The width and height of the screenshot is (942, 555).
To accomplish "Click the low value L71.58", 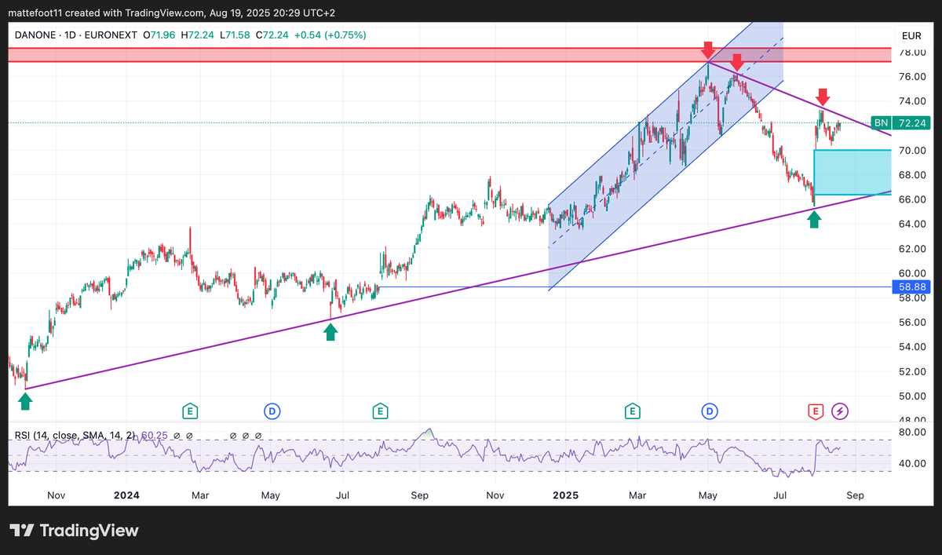I will pyautogui.click(x=236, y=35).
